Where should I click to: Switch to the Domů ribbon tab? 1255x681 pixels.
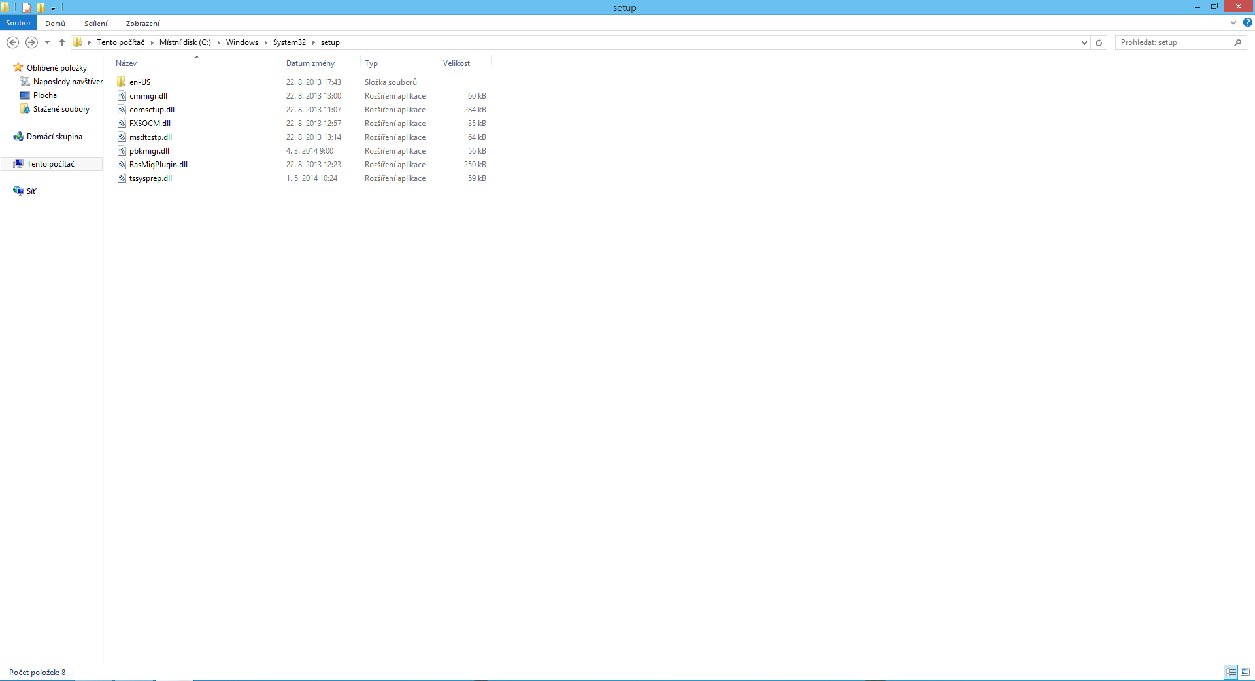tap(55, 23)
